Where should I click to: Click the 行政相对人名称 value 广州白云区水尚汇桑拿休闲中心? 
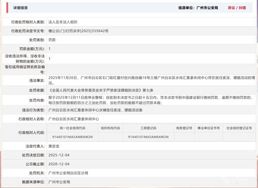pos(74,119)
